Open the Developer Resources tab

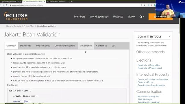[x=65, y=46]
